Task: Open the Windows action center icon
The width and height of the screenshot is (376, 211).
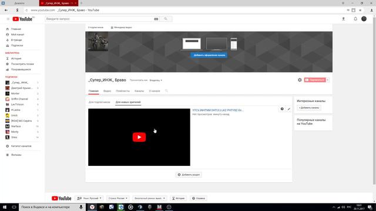Action: tap(370, 207)
